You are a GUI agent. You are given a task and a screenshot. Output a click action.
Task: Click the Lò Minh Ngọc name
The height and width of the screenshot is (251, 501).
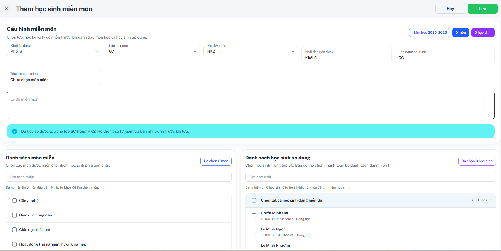[273, 229]
